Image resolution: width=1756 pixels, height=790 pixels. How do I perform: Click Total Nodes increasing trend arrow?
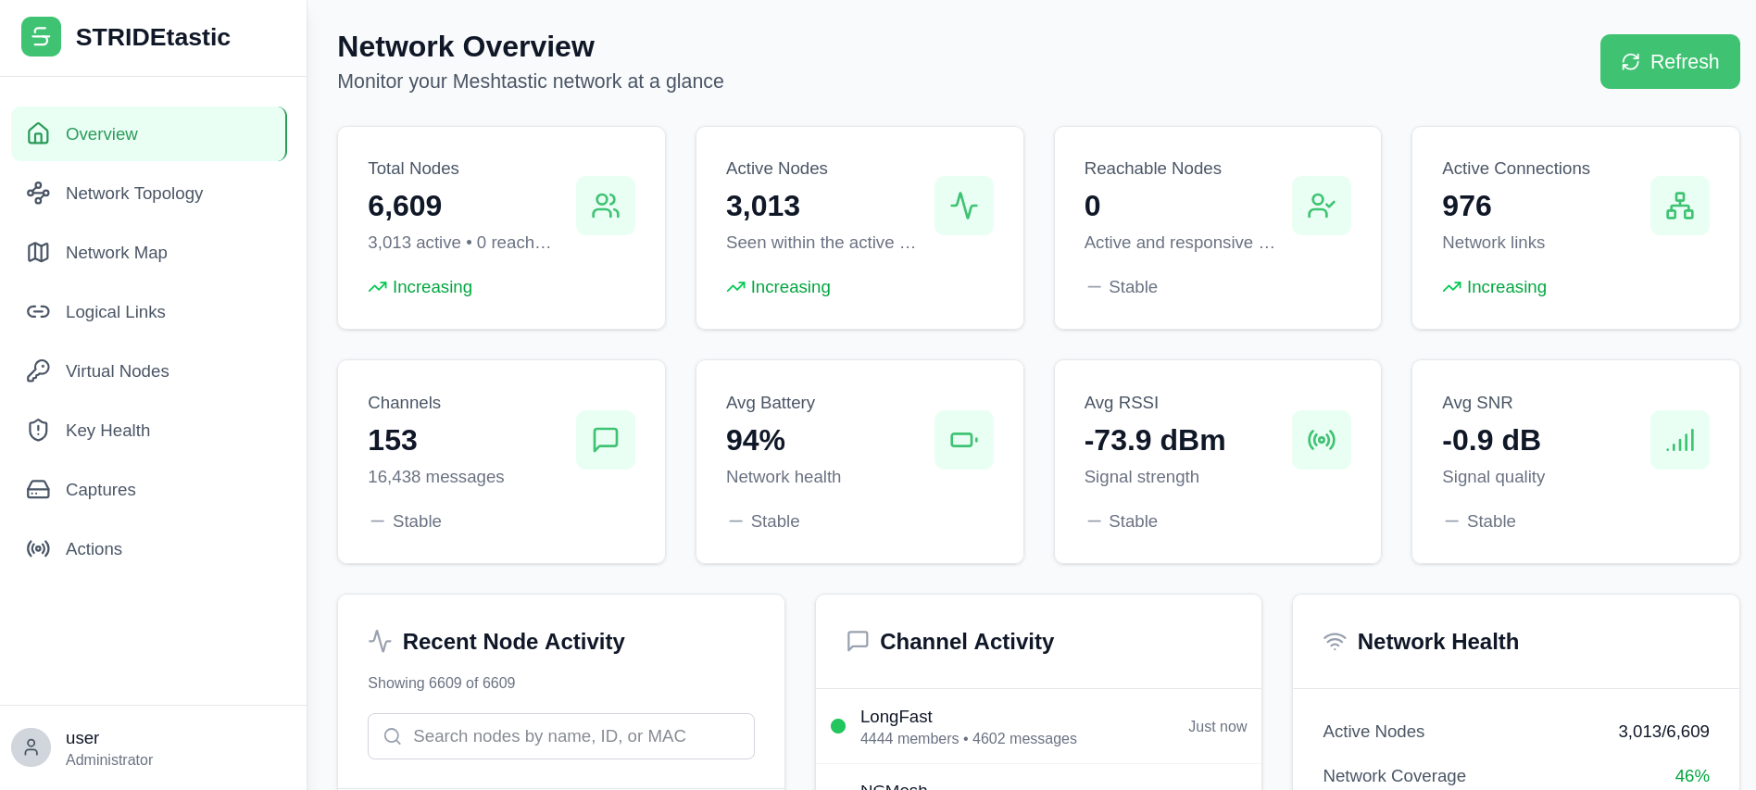[x=377, y=287]
